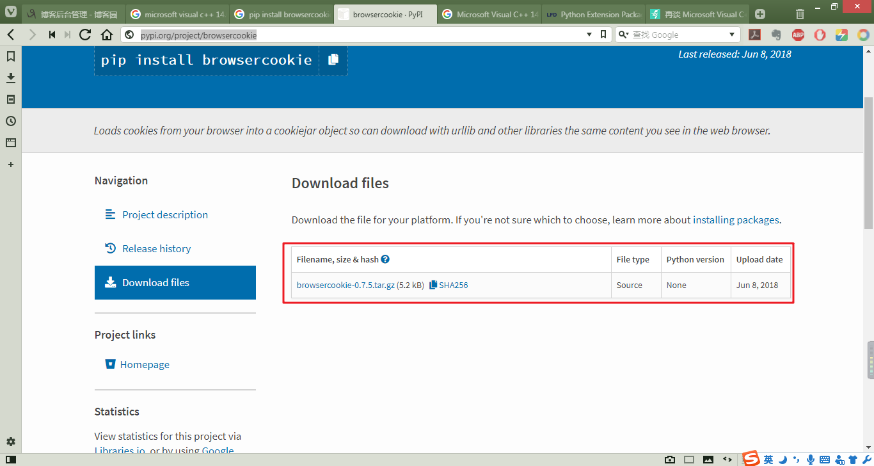Open the closed tabs trash can
The image size is (874, 466).
coord(800,14)
